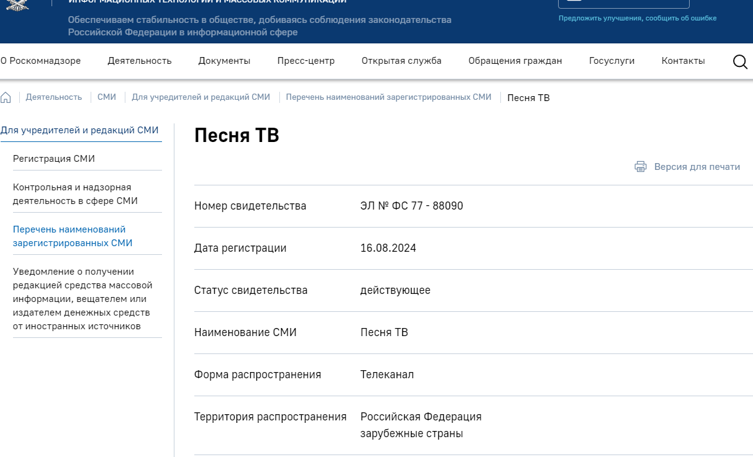This screenshot has height=457, width=753.
Task: Click the label «Форма распространения»
Action: pyautogui.click(x=258, y=375)
